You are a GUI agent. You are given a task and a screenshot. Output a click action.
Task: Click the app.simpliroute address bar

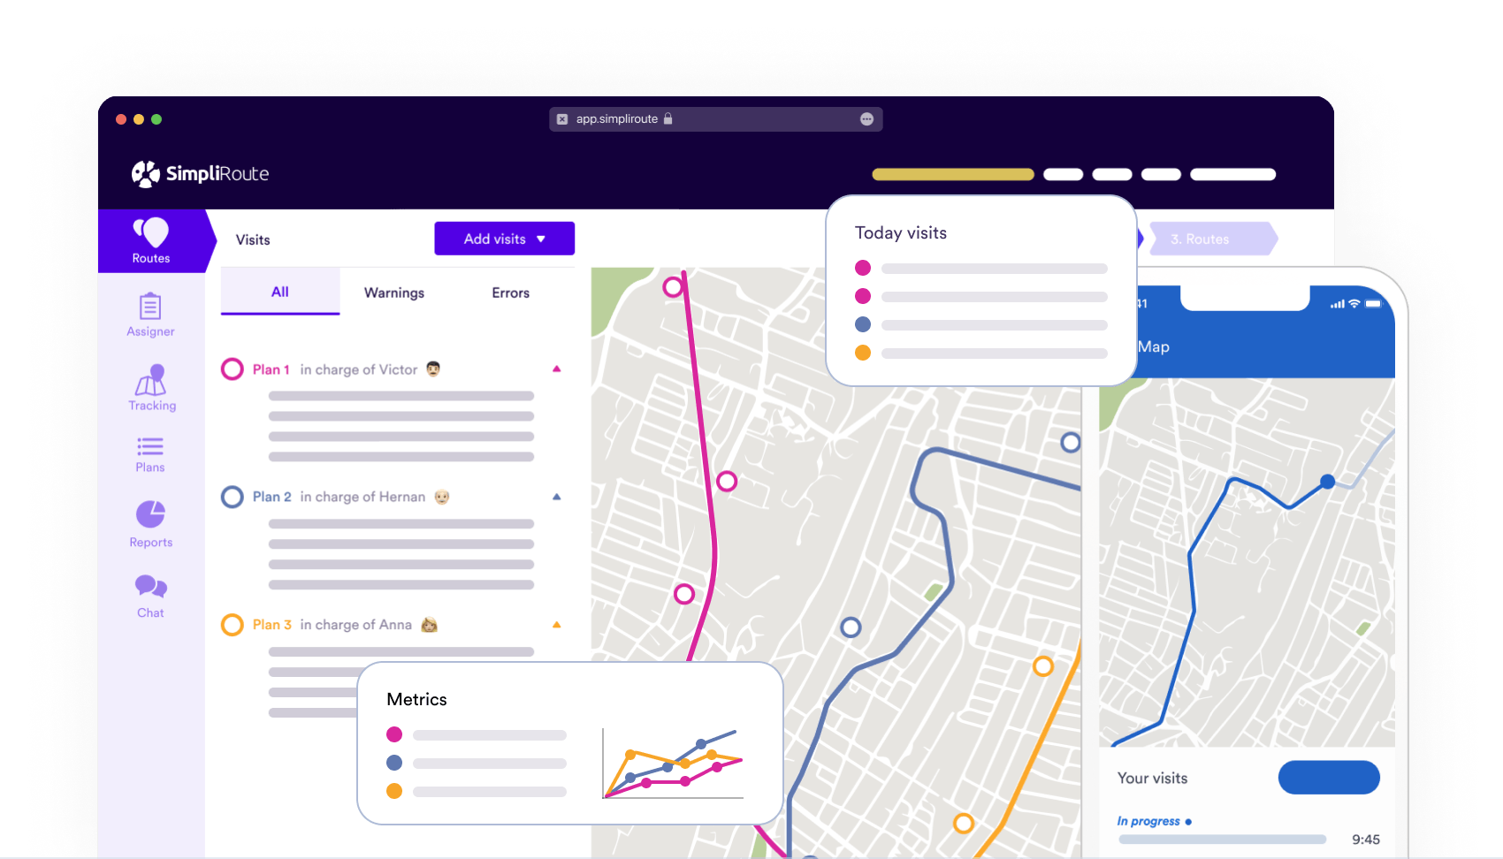pyautogui.click(x=716, y=119)
